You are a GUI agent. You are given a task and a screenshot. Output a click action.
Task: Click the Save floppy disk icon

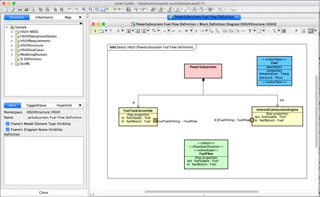20,9
